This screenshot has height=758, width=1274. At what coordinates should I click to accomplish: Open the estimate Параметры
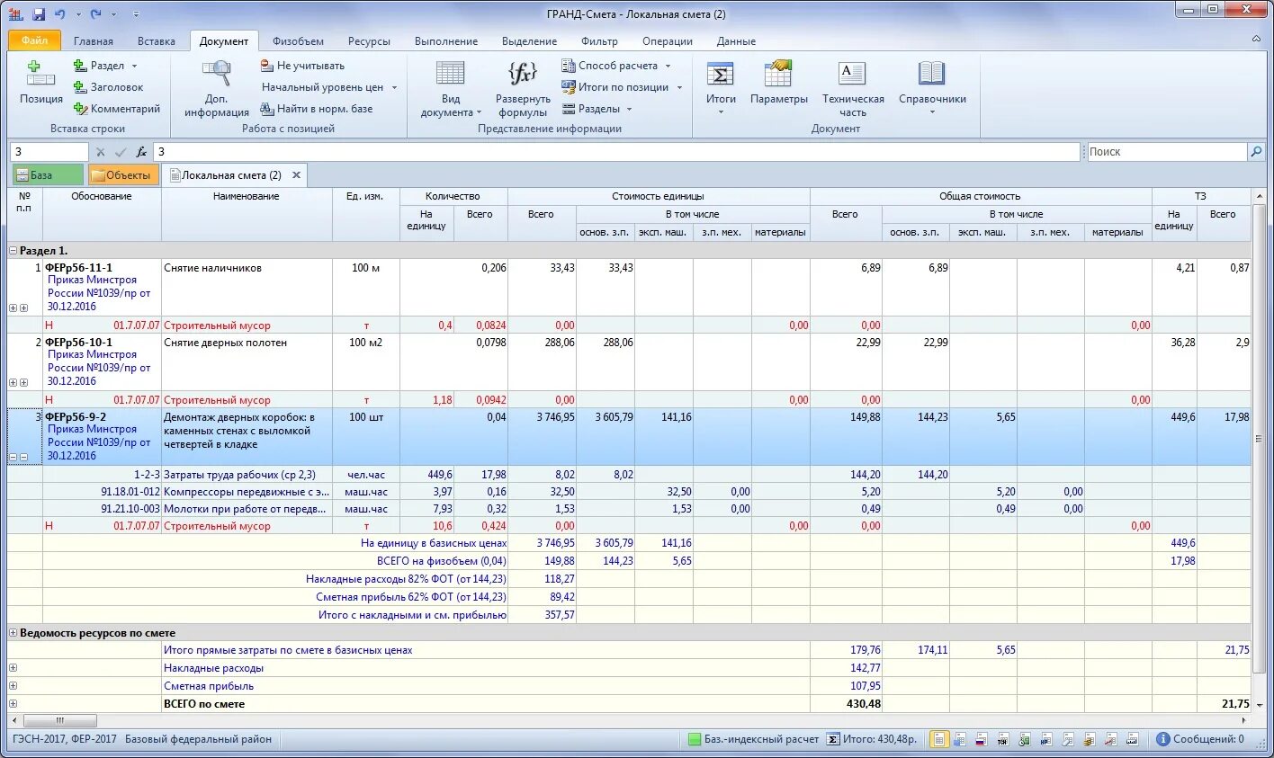tap(778, 83)
